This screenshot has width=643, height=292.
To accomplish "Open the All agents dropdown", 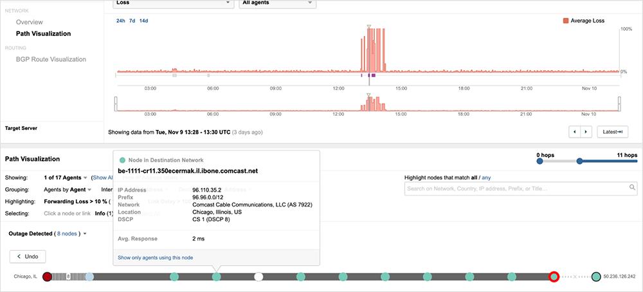I will (276, 3).
